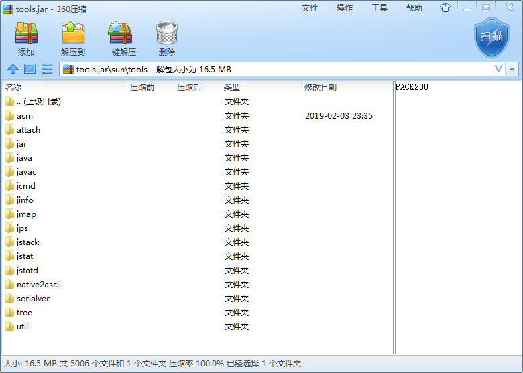Select the jstatd folder
Image resolution: width=523 pixels, height=373 pixels.
196,270
